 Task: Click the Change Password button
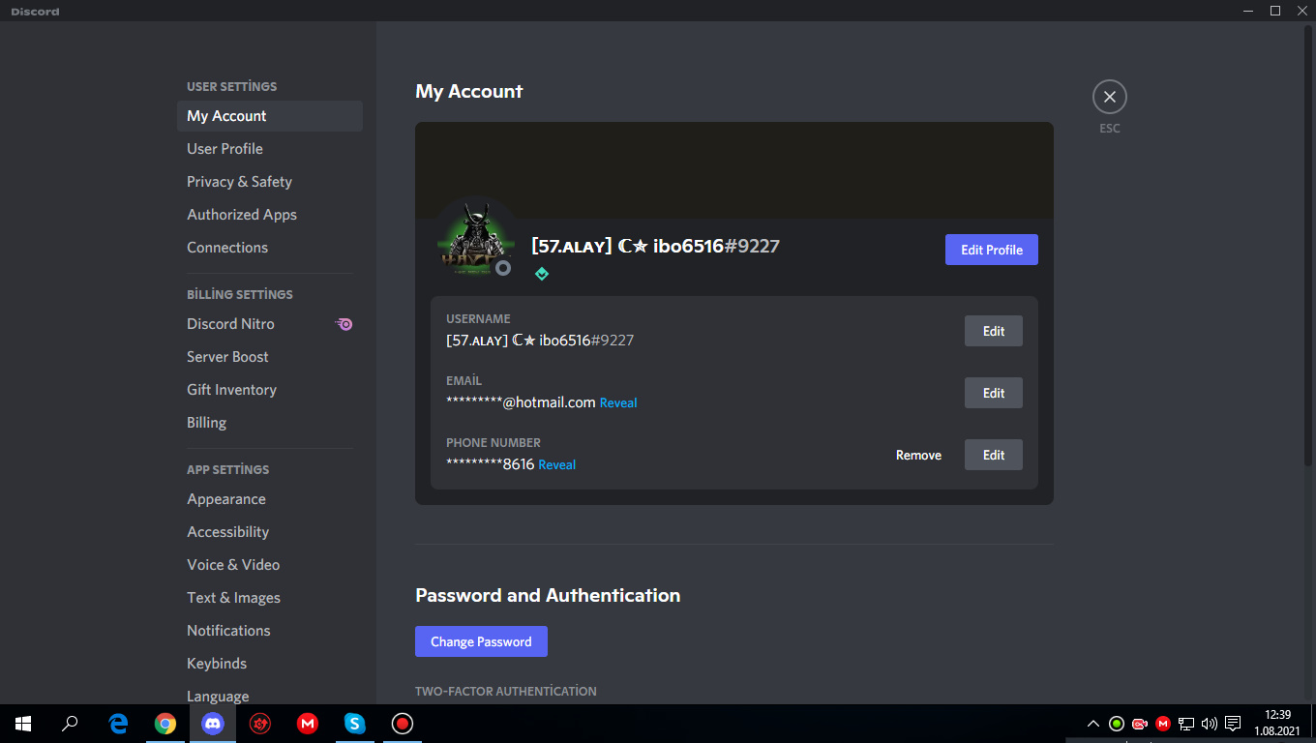481,641
